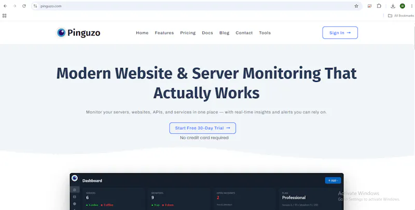Visit the Blog page
This screenshot has width=415, height=210.
pos(225,33)
